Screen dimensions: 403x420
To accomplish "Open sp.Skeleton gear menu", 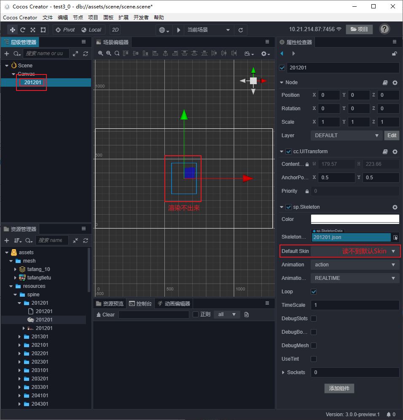I will (395, 207).
